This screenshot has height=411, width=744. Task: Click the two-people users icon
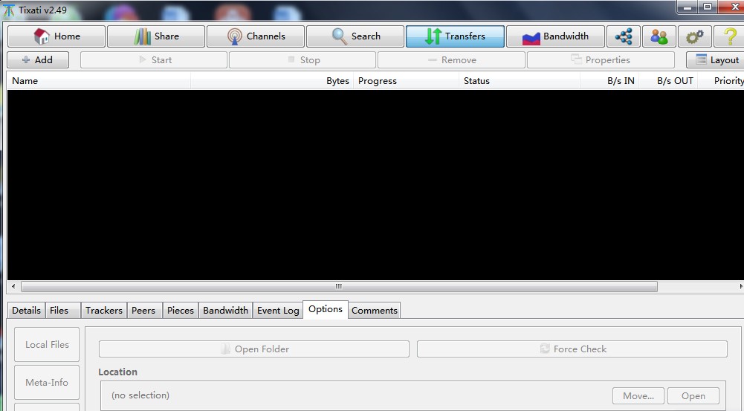point(659,36)
